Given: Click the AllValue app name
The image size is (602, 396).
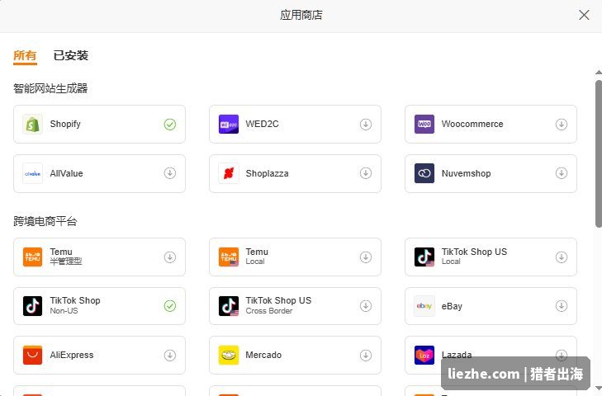Looking at the screenshot, I should (x=66, y=173).
